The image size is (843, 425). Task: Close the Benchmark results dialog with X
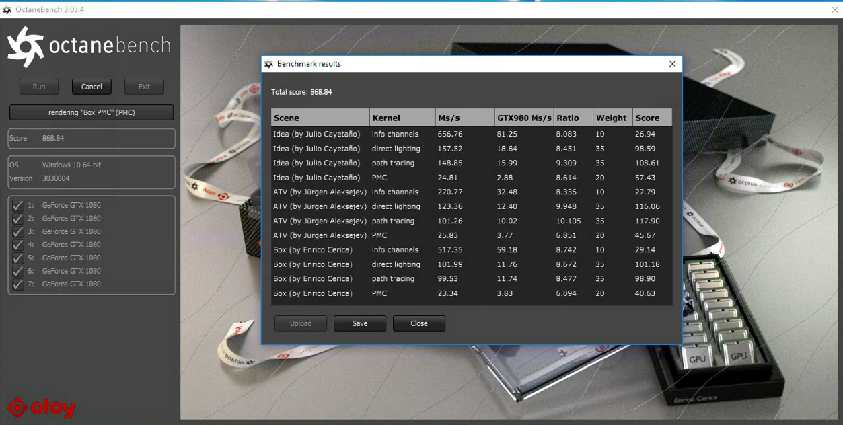point(672,64)
